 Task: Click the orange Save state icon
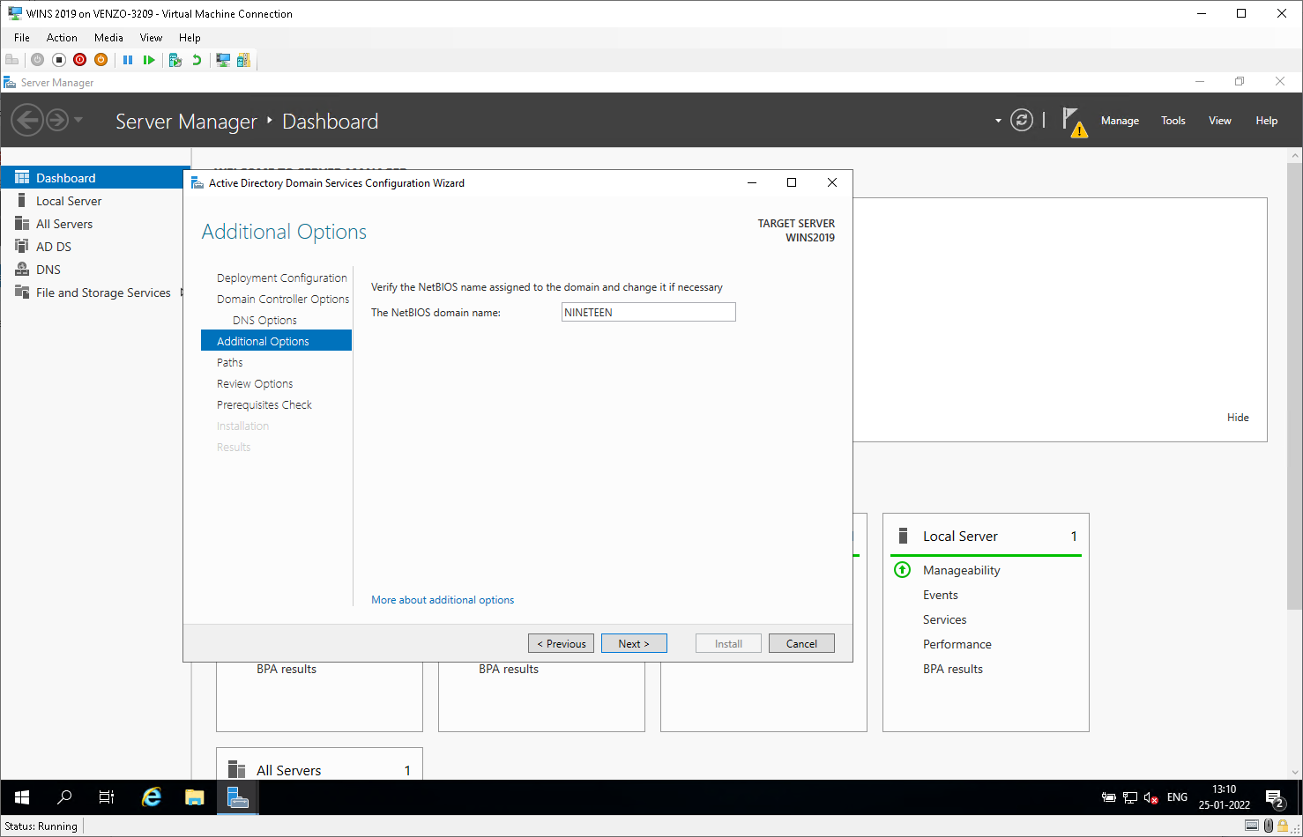(101, 60)
